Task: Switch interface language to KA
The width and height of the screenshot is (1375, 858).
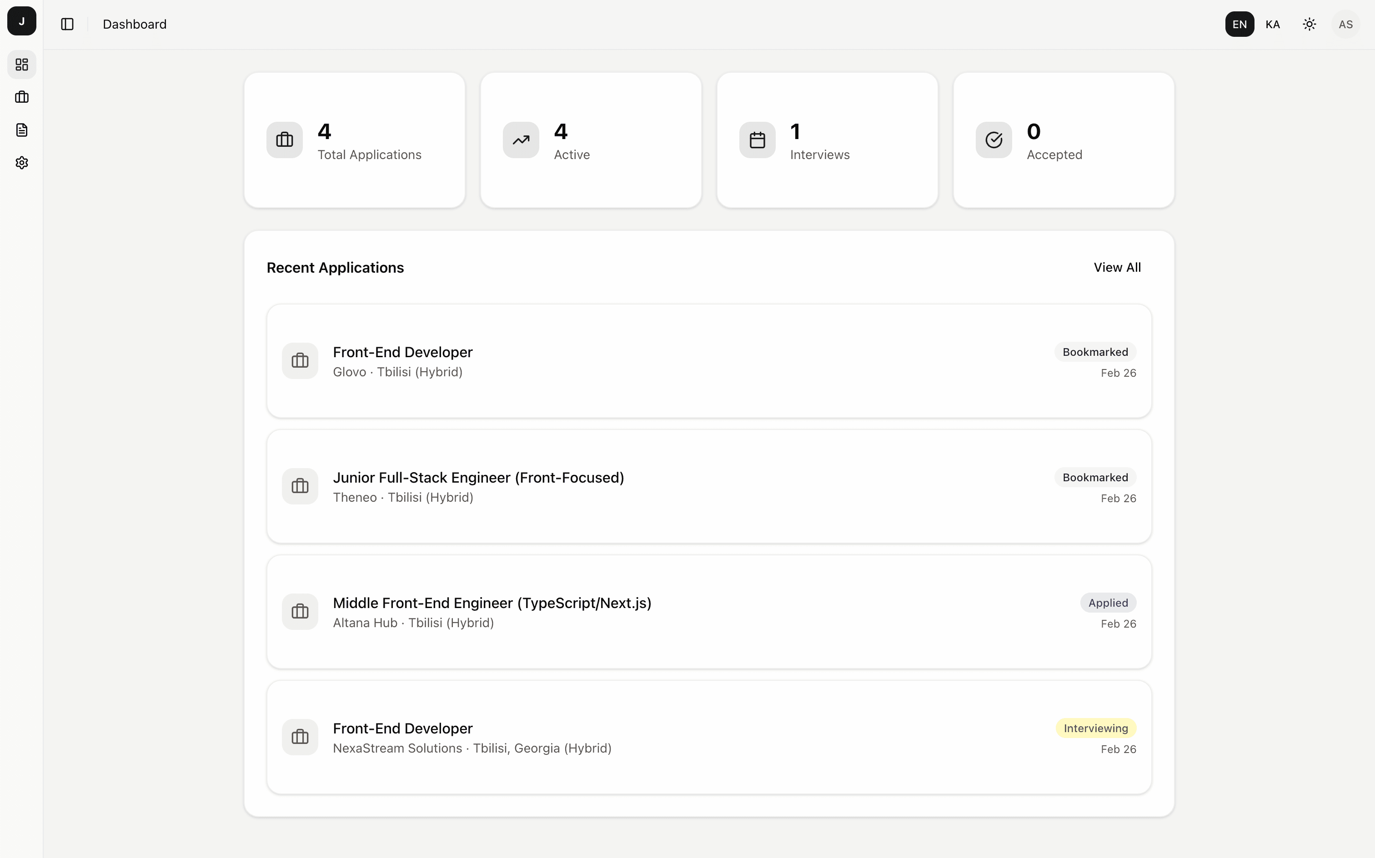Action: [1273, 24]
